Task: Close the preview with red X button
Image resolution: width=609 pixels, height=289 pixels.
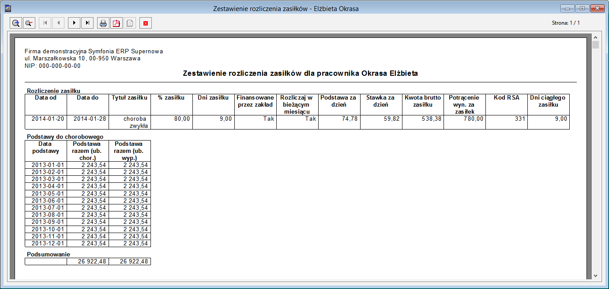Action: click(x=146, y=23)
